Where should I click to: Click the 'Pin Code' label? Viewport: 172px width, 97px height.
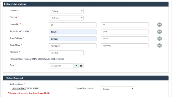(14, 52)
